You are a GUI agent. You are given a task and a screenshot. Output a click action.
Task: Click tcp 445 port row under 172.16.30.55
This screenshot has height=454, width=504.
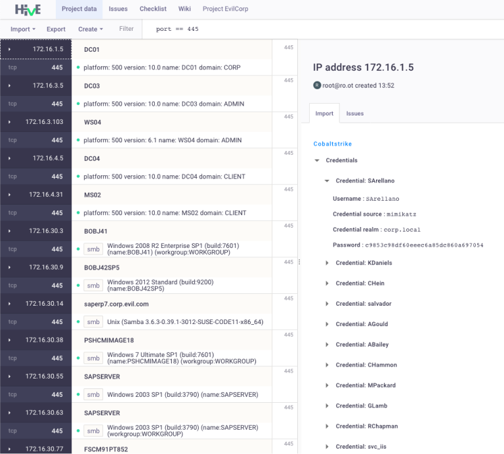click(35, 394)
